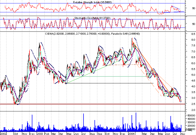Viewport: 196px width, 135px height.
Task: Click the 50 label on the RSI axis
Action: [193, 8]
